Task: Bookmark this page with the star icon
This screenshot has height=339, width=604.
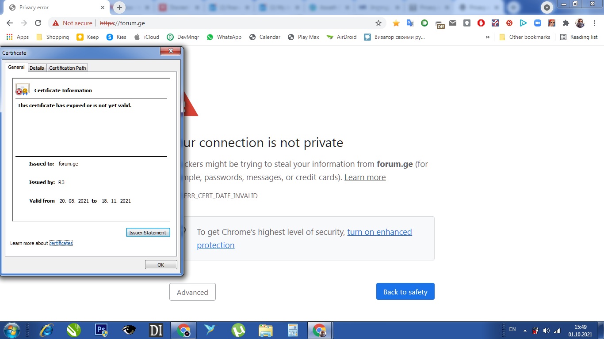Action: pos(378,23)
